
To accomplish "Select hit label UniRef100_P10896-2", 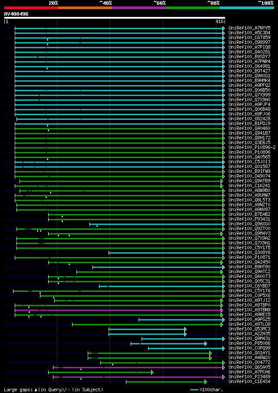I will 252,147.
